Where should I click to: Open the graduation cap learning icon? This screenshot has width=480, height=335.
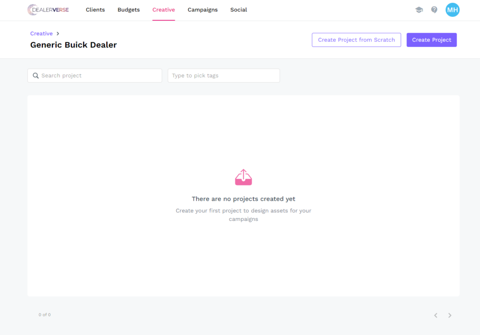coord(419,10)
